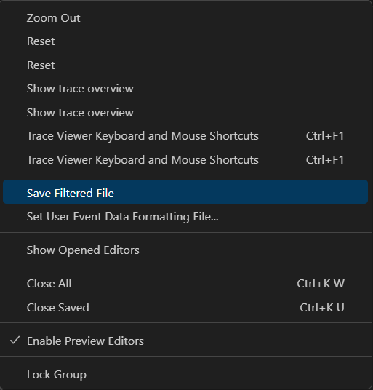Image resolution: width=373 pixels, height=390 pixels.
Task: Toggle Enable Preview Editors off
Action: (x=185, y=341)
